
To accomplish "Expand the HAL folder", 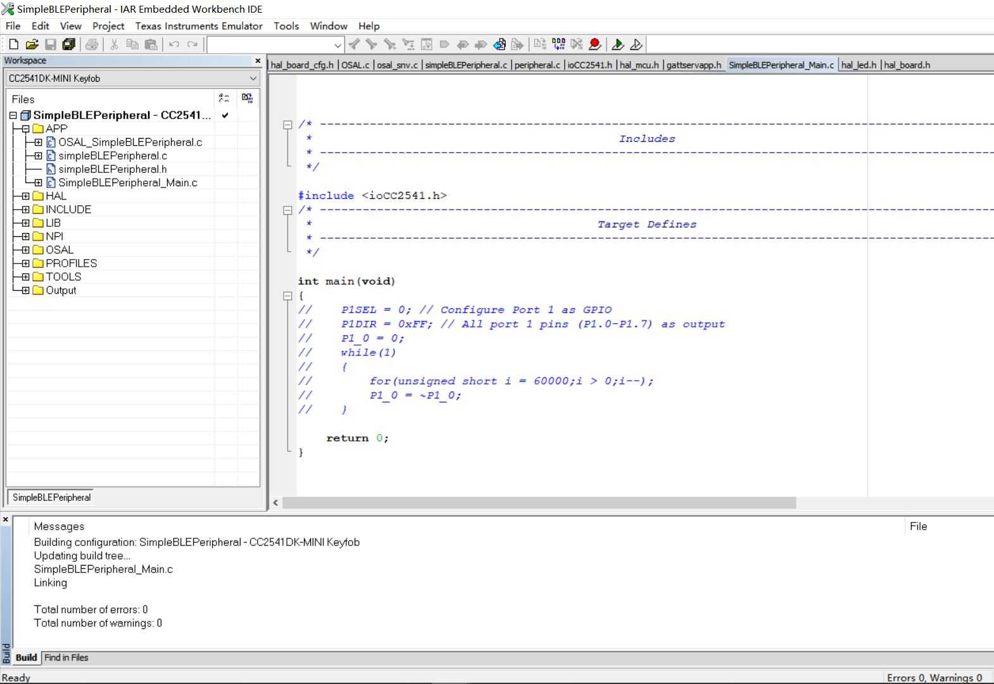I will 25,196.
